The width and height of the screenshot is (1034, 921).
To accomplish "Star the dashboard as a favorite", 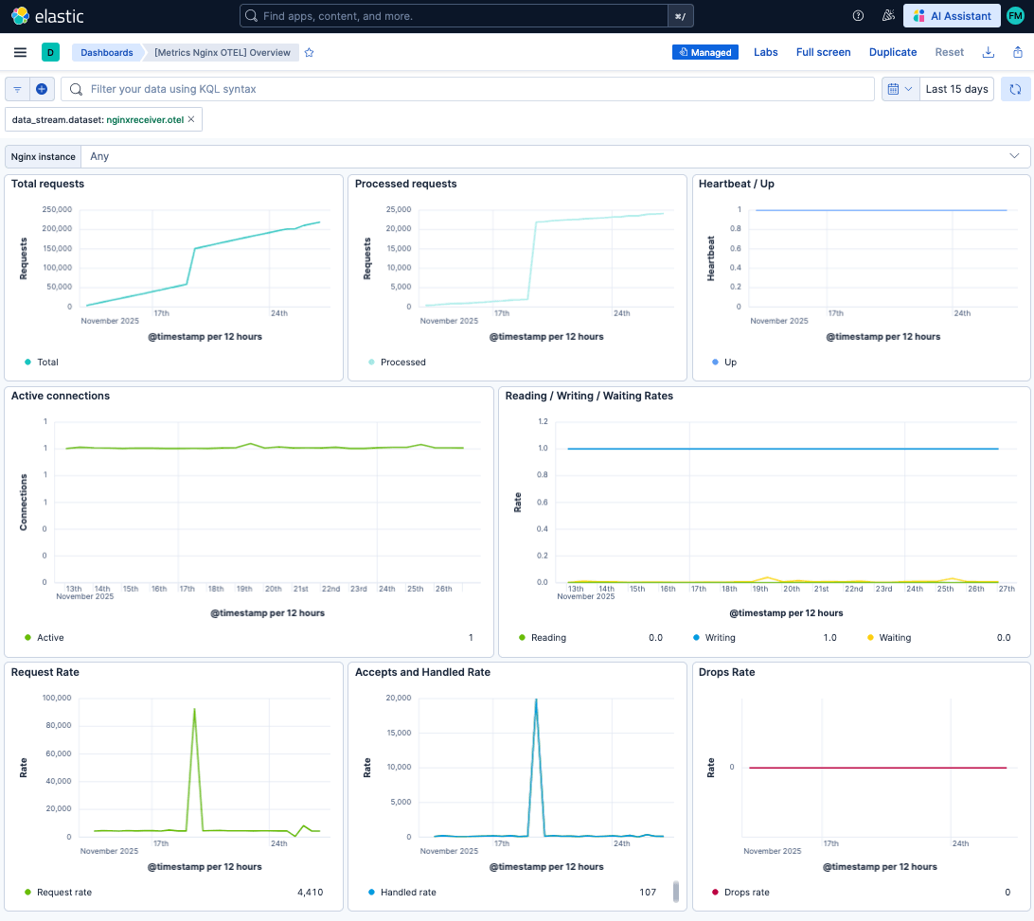I will click(309, 53).
